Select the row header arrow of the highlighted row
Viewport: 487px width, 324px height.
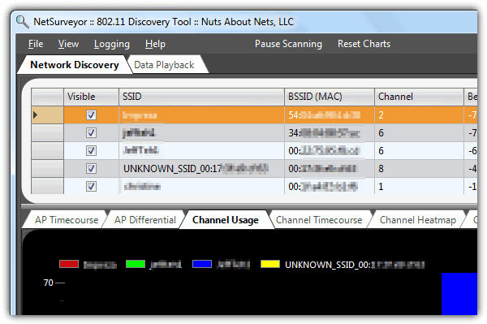coord(48,115)
